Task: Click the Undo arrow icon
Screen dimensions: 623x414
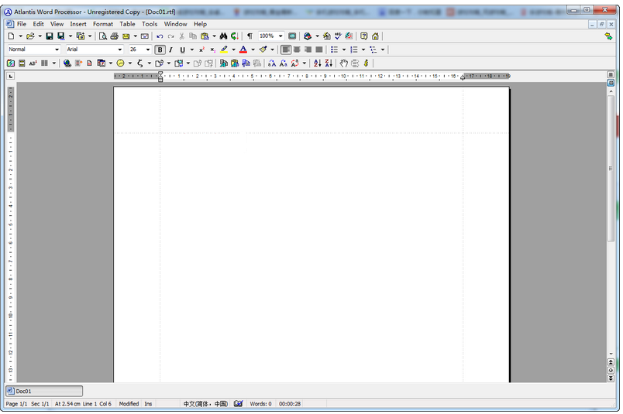Action: tap(160, 36)
